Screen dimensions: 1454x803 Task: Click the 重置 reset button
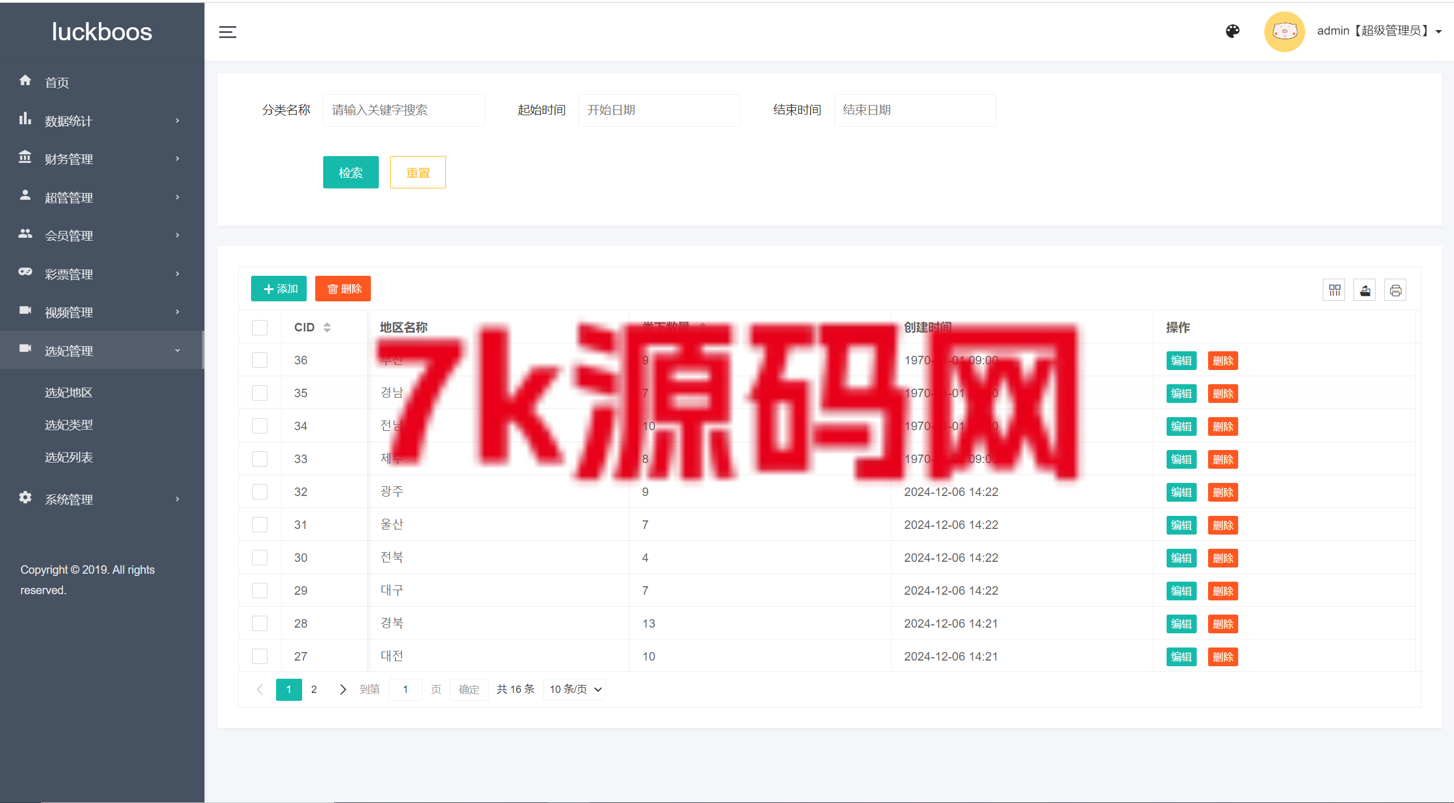click(x=418, y=173)
